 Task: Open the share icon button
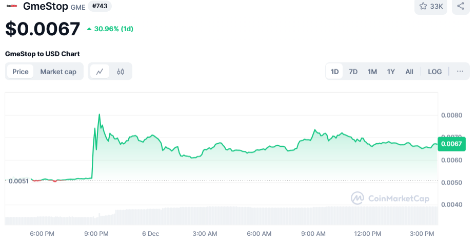[461, 6]
